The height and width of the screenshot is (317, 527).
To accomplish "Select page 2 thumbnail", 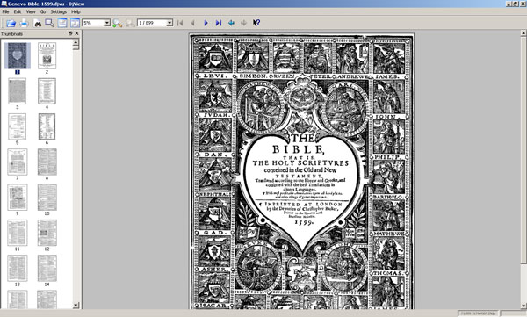I will [x=47, y=56].
